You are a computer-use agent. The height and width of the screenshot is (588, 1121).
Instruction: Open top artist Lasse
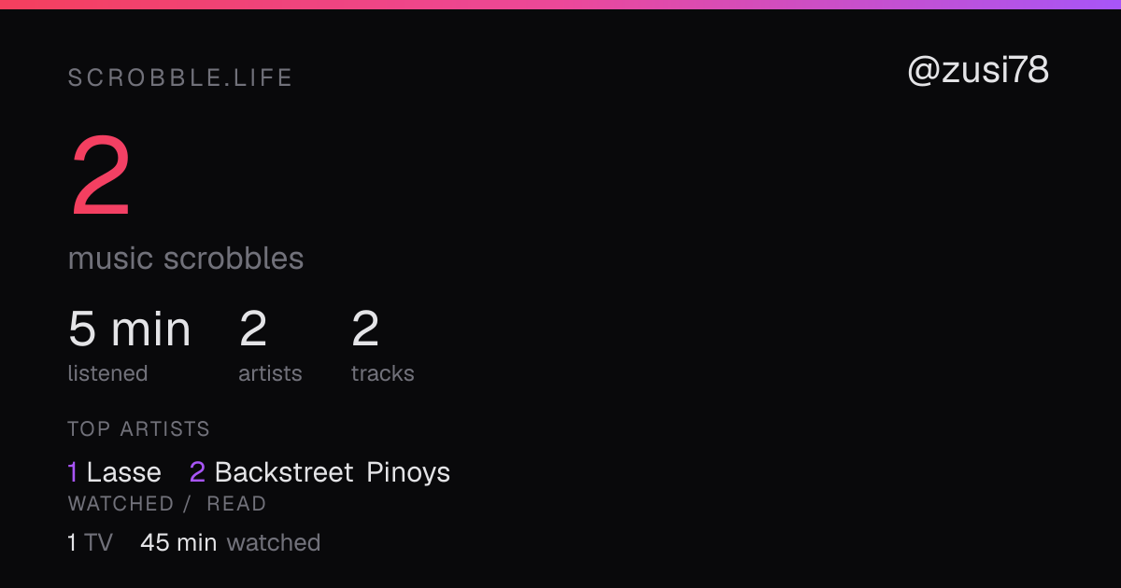123,472
